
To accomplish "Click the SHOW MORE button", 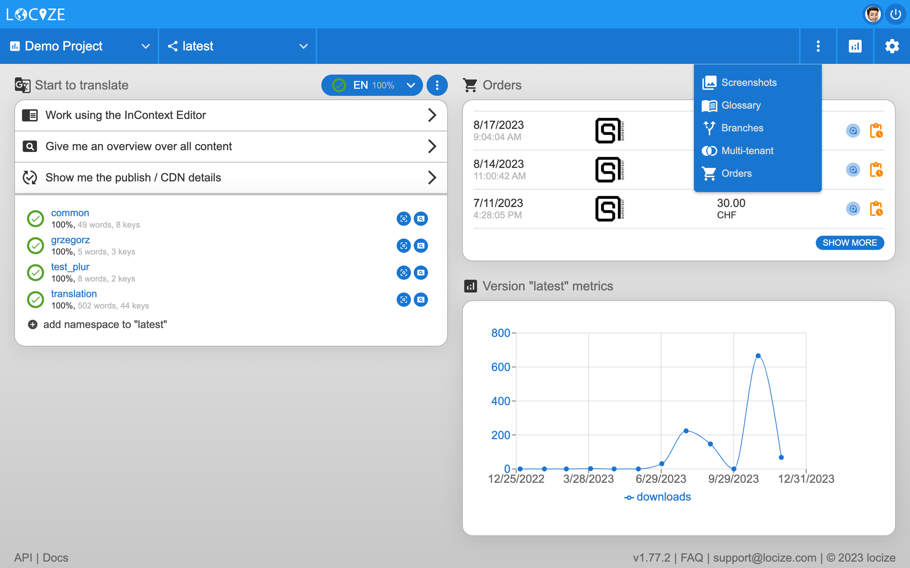I will [849, 243].
